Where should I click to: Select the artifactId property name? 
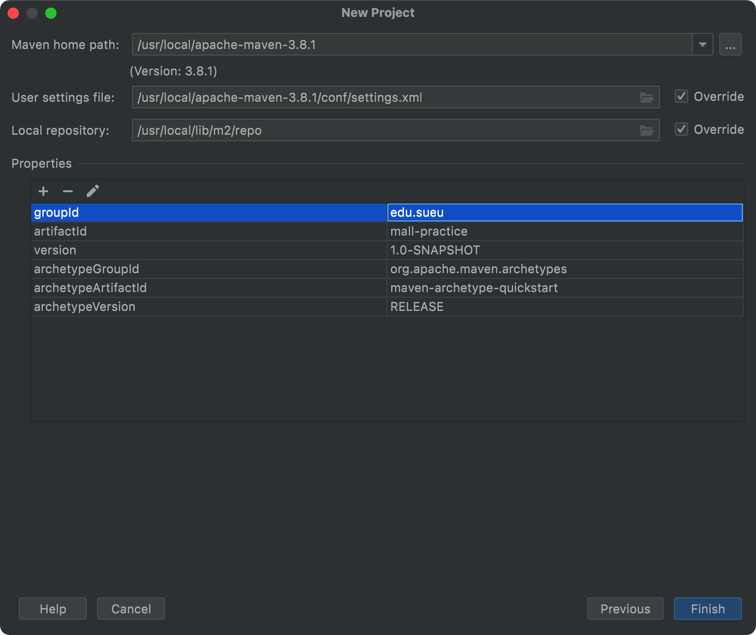click(209, 231)
